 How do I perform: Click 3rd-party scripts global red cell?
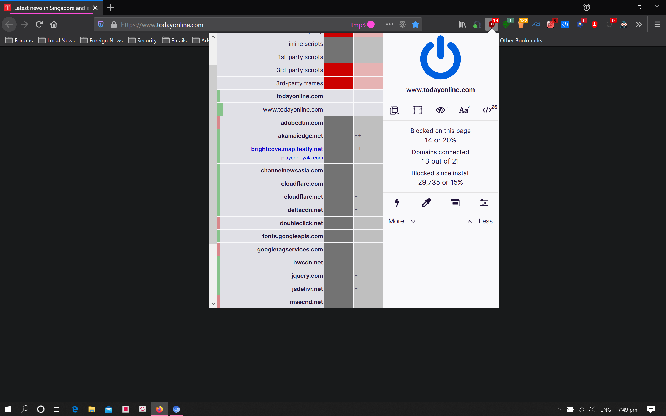coord(338,70)
